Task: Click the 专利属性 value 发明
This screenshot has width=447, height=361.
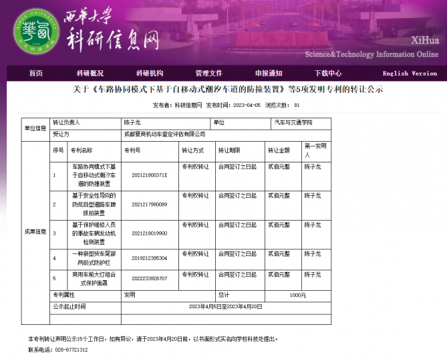Action: [130, 295]
